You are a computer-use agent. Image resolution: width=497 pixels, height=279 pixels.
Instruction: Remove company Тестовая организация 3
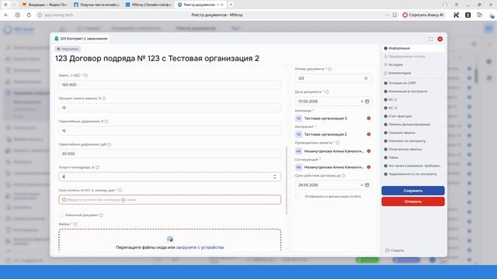pos(369,119)
